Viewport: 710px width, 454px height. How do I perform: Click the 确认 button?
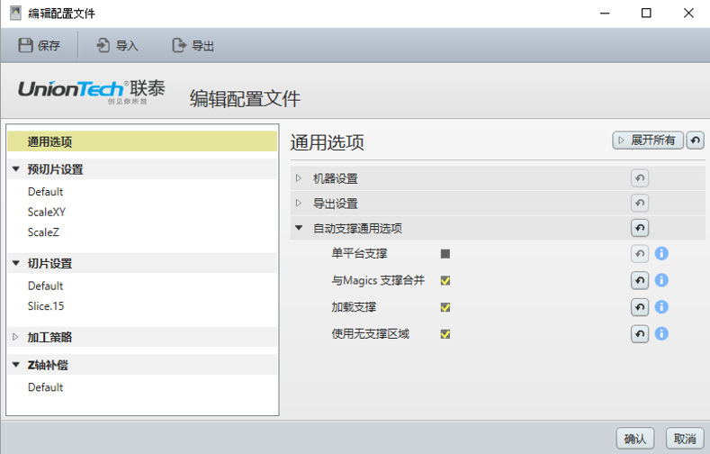[x=634, y=438]
